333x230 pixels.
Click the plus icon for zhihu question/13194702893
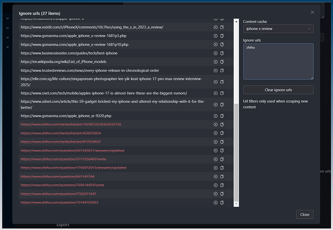tap(216, 203)
